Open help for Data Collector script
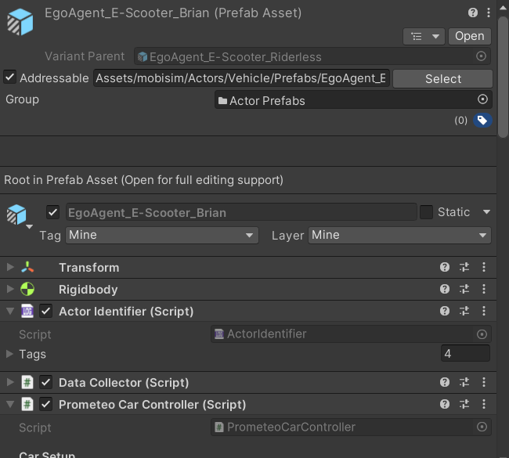The width and height of the screenshot is (509, 458). pos(445,382)
